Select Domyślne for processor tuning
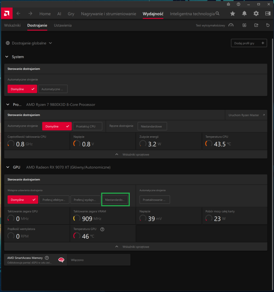Screen dimensions: 274x292 pyautogui.click(x=57, y=126)
